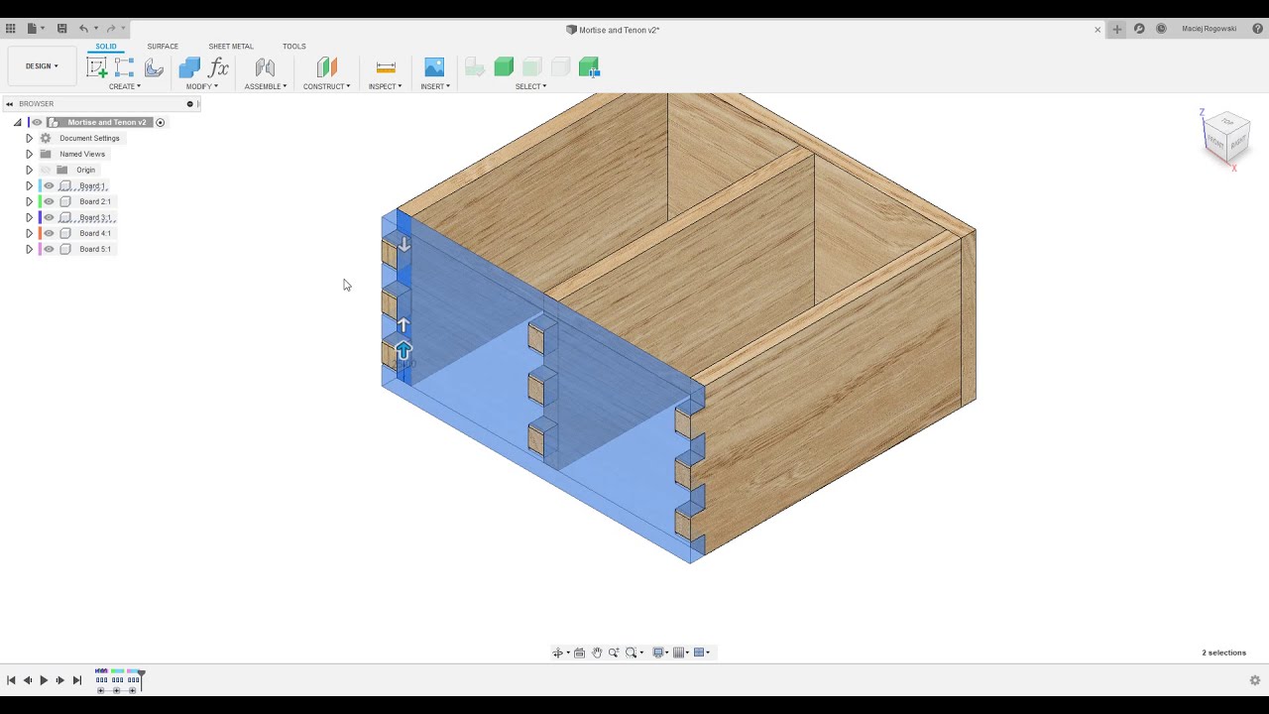
Task: Open timeline settings gear icon
Action: pyautogui.click(x=1255, y=680)
